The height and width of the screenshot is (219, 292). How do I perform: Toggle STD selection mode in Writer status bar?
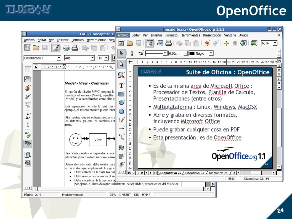coord(137,195)
